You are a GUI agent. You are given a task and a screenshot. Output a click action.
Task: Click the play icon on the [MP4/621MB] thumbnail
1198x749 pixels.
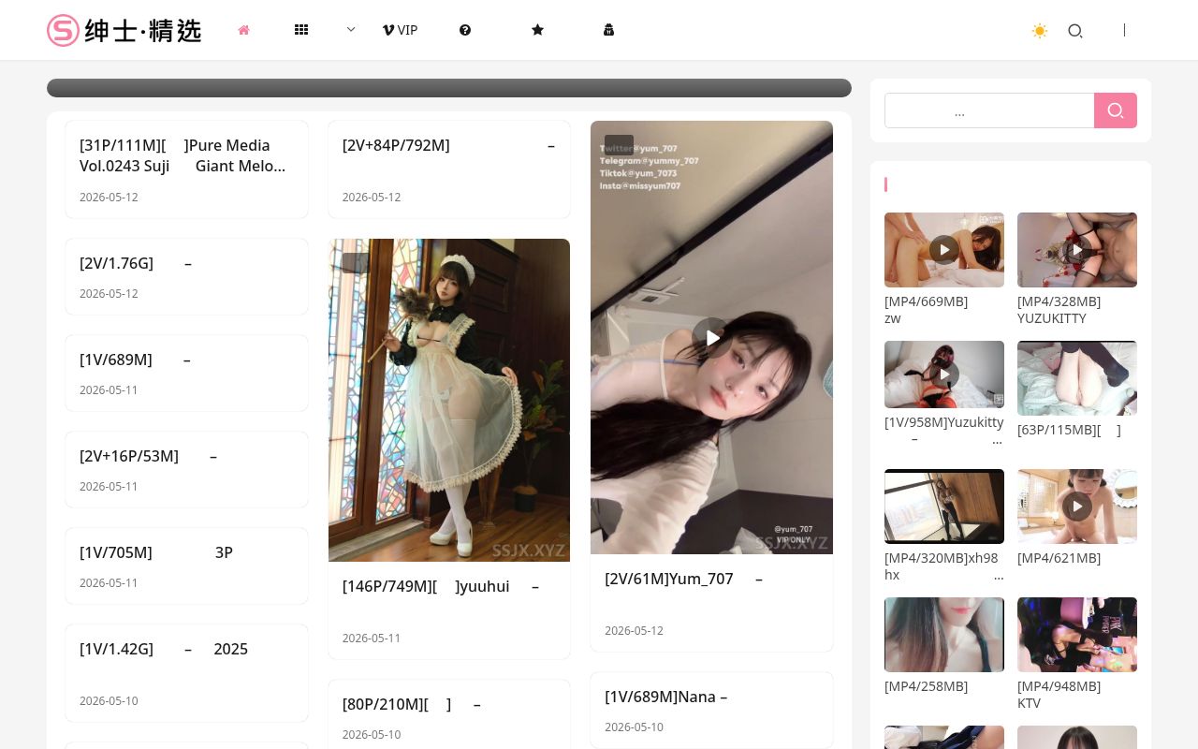[x=1077, y=507]
